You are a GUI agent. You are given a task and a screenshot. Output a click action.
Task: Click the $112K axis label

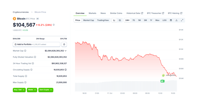181,40
